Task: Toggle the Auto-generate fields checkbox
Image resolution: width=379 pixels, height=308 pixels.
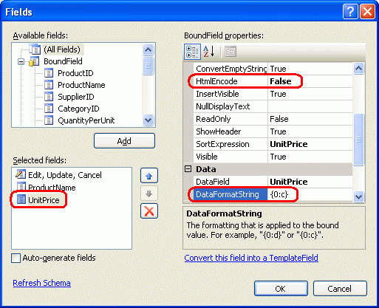Action: tap(16, 258)
